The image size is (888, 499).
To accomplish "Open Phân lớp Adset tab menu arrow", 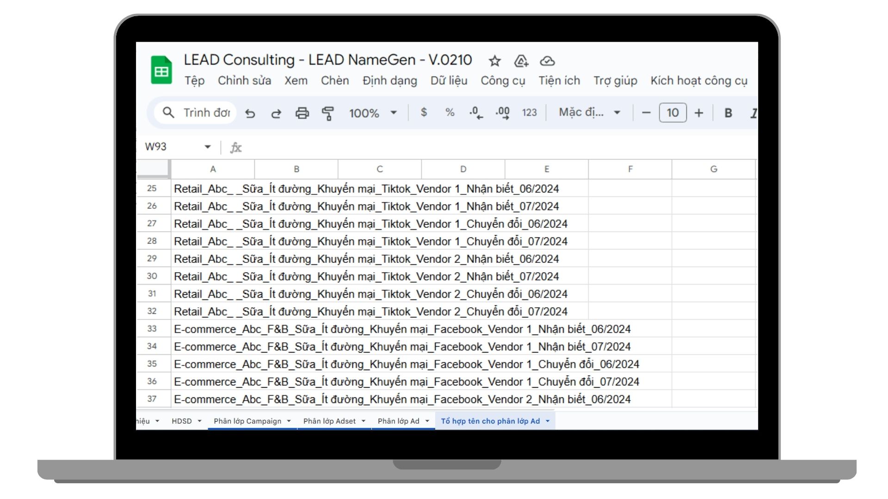I will pos(364,421).
